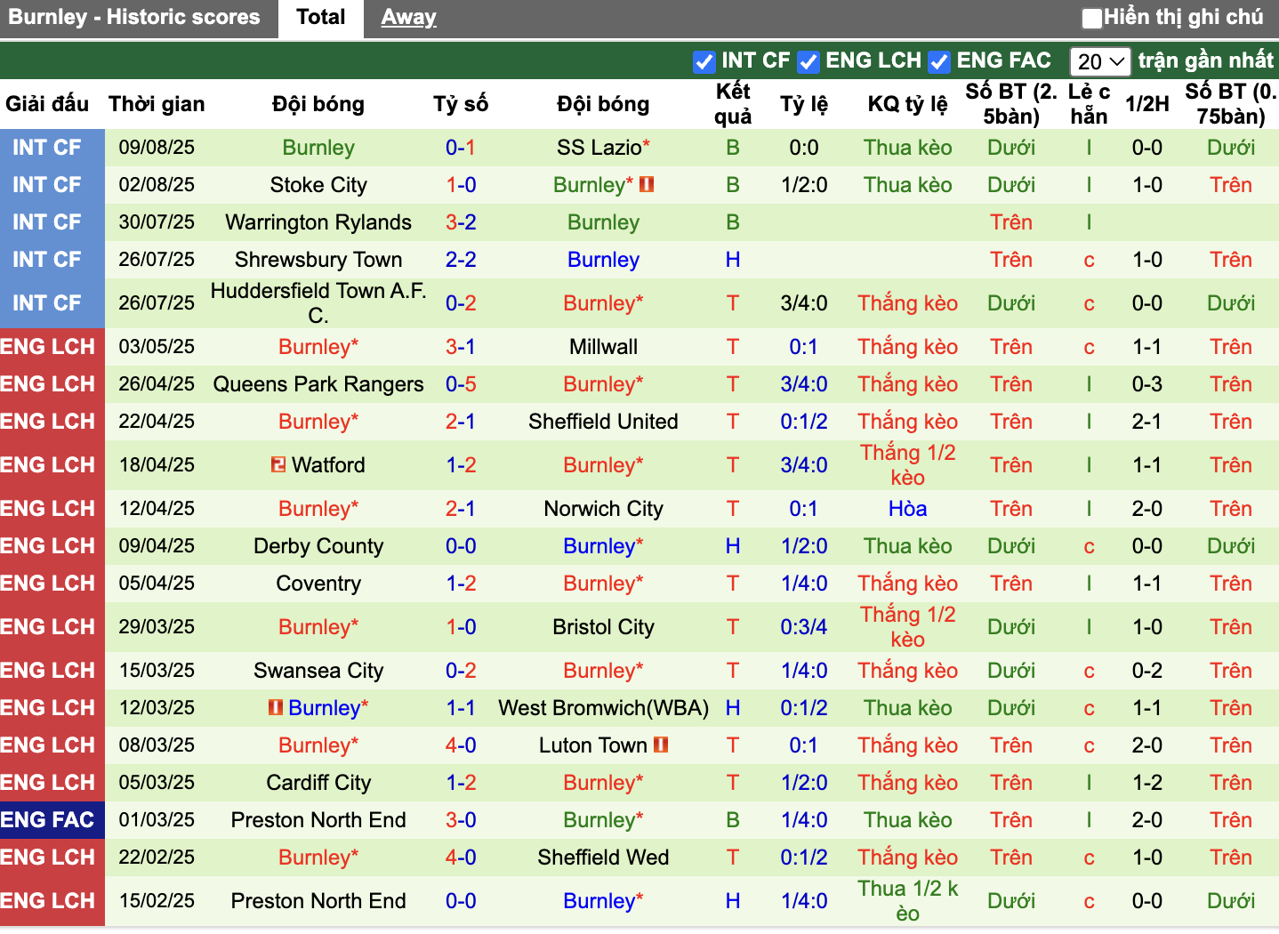Click Derby County team name
This screenshot has height=934, width=1279.
coord(318,546)
